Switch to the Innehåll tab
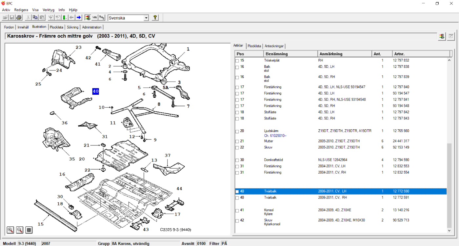 point(23,27)
